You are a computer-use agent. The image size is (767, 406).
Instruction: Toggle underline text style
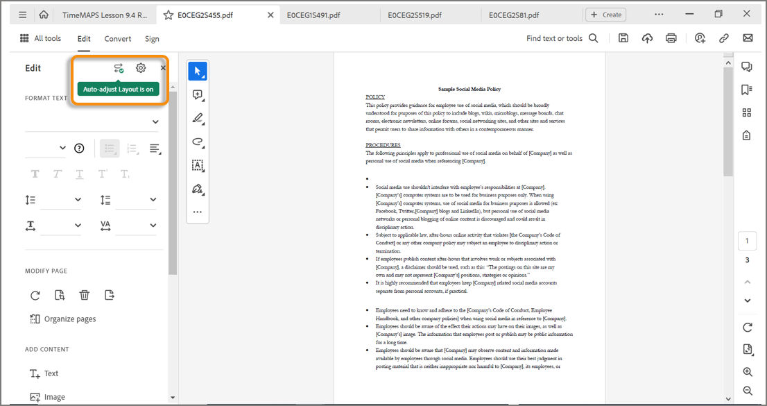[80, 174]
